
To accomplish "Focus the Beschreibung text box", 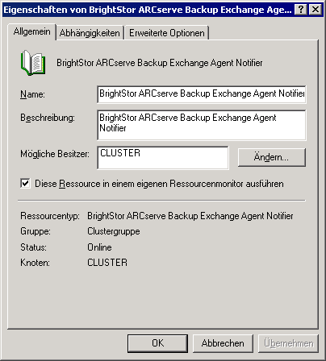I will click(202, 125).
